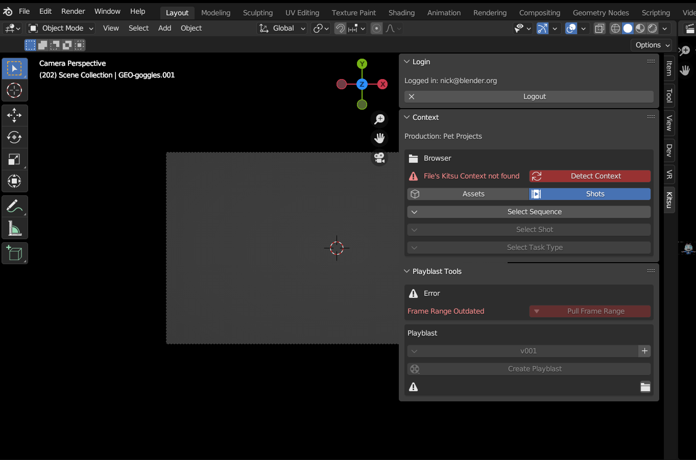Image resolution: width=696 pixels, height=460 pixels.
Task: Open the header Add menu
Action: pyautogui.click(x=164, y=29)
